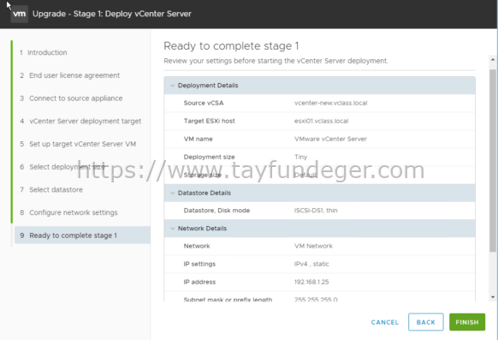Viewport: 498px width, 340px height.
Task: Select step 9 Ready to complete stage 1
Action: (82, 236)
